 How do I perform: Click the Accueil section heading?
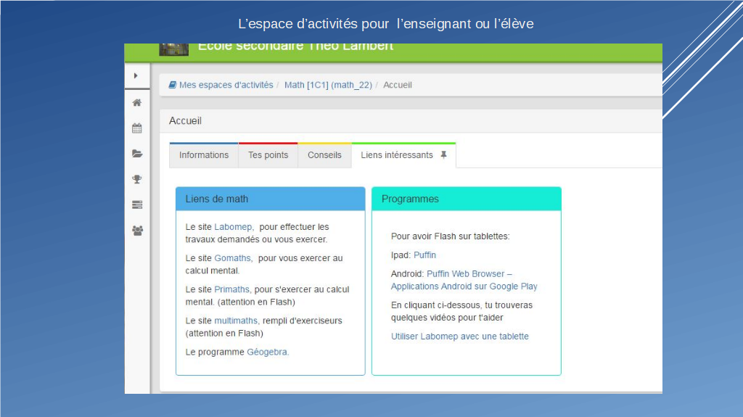point(185,121)
